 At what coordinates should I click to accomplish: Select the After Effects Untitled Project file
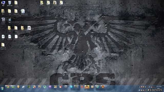pos(3,21)
